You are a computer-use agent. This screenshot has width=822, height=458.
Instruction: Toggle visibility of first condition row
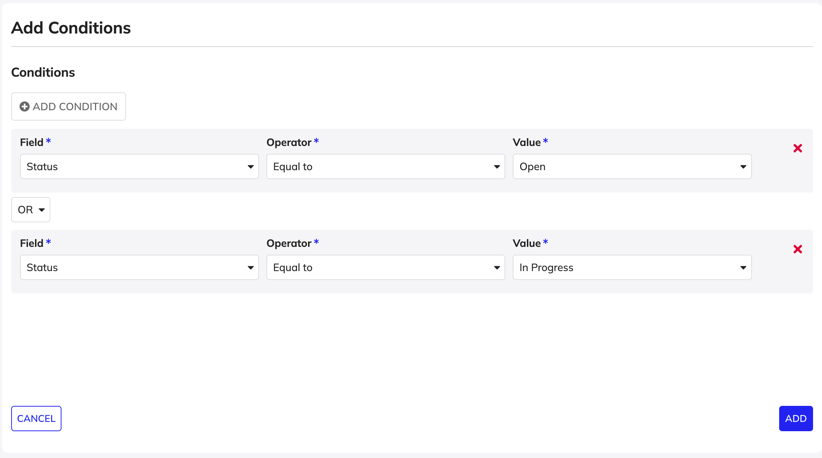point(798,148)
